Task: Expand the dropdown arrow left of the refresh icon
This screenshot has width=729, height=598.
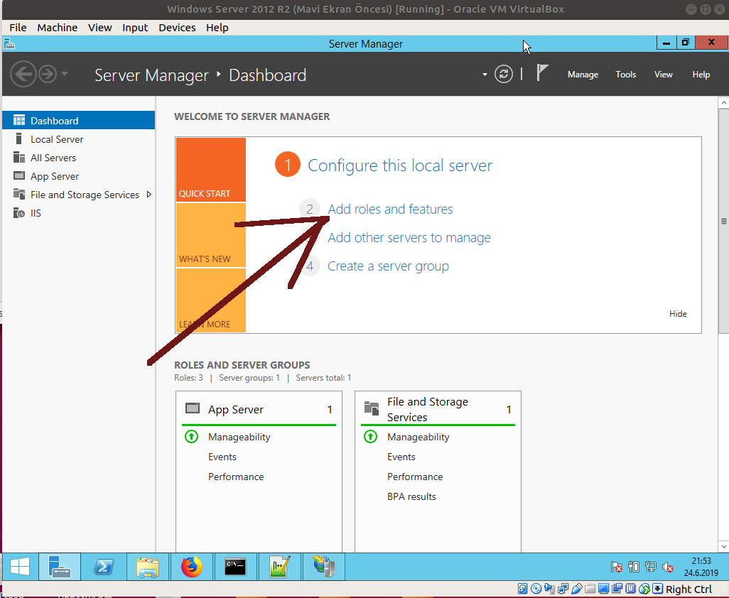Action: pyautogui.click(x=485, y=75)
